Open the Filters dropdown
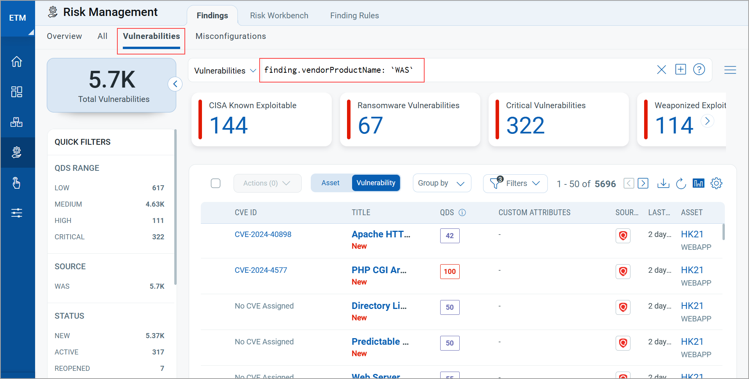 515,183
